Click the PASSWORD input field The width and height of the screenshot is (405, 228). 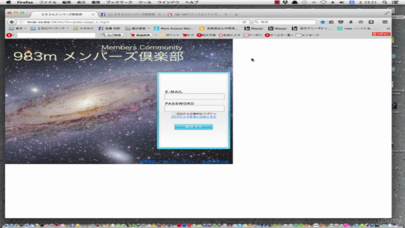point(194,108)
